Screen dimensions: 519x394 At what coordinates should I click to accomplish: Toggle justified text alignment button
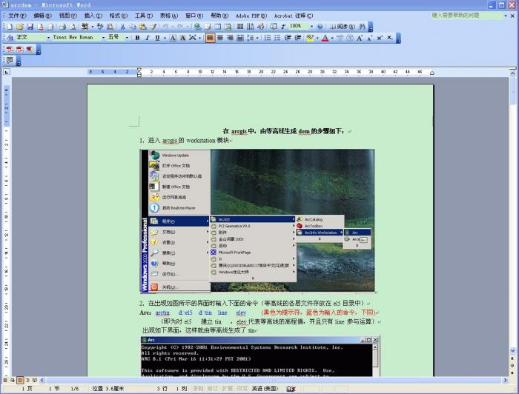[x=239, y=38]
